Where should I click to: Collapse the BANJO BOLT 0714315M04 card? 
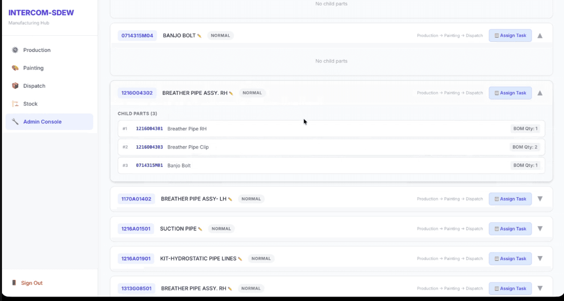(x=540, y=36)
